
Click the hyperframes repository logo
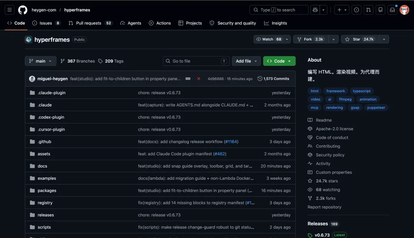tap(28, 39)
